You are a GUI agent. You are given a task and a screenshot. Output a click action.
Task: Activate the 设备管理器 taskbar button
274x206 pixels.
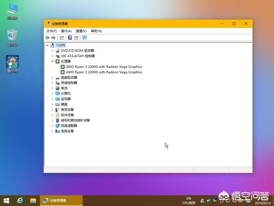click(x=61, y=200)
